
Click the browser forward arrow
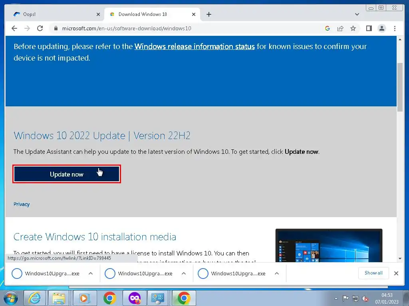tap(27, 28)
